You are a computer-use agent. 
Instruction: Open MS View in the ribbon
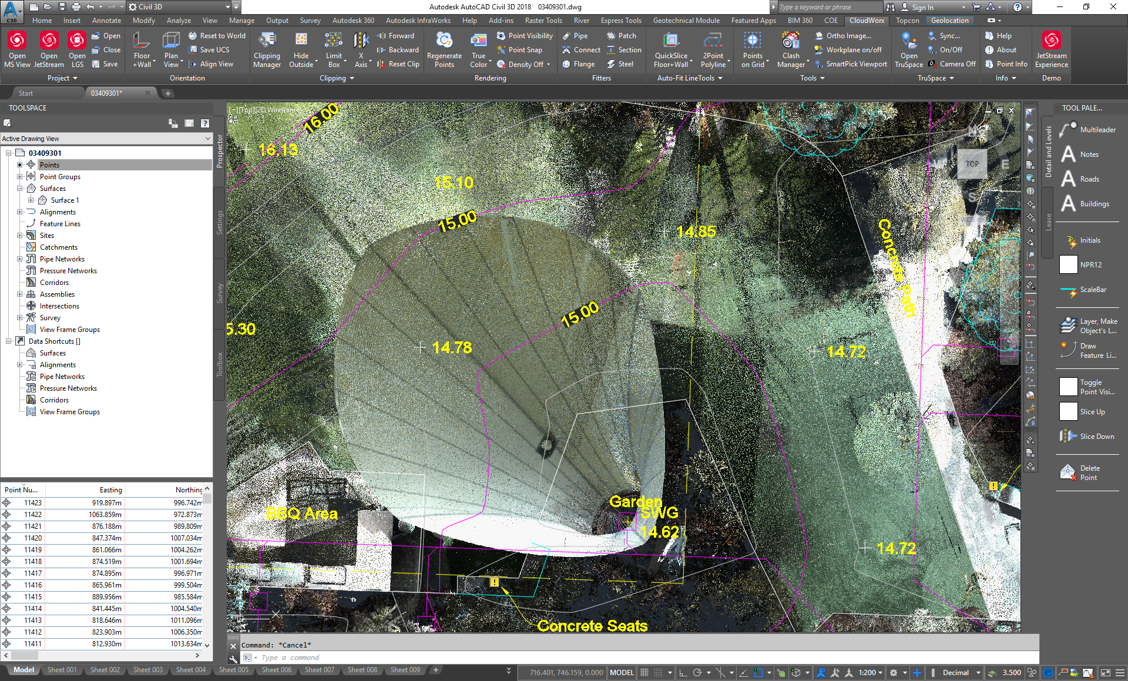pyautogui.click(x=17, y=49)
